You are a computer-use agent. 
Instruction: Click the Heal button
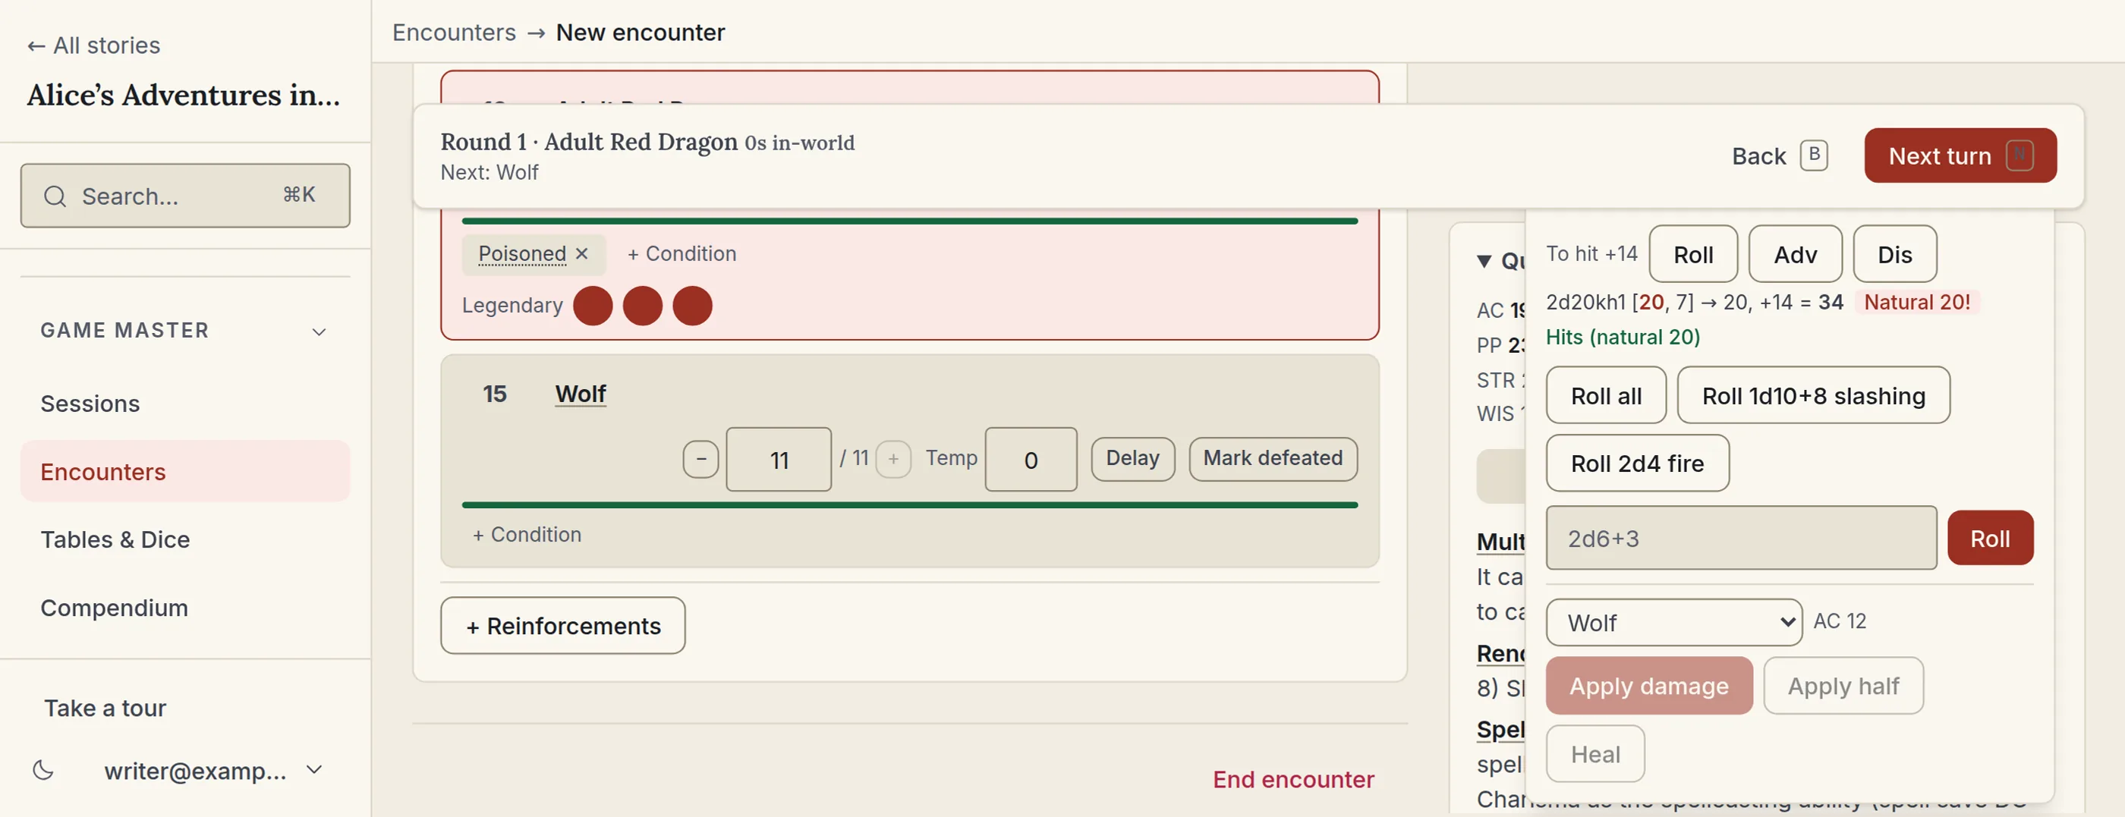tap(1595, 753)
